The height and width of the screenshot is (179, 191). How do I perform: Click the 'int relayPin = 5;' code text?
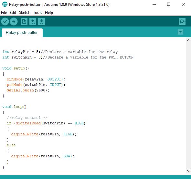coord(21,52)
